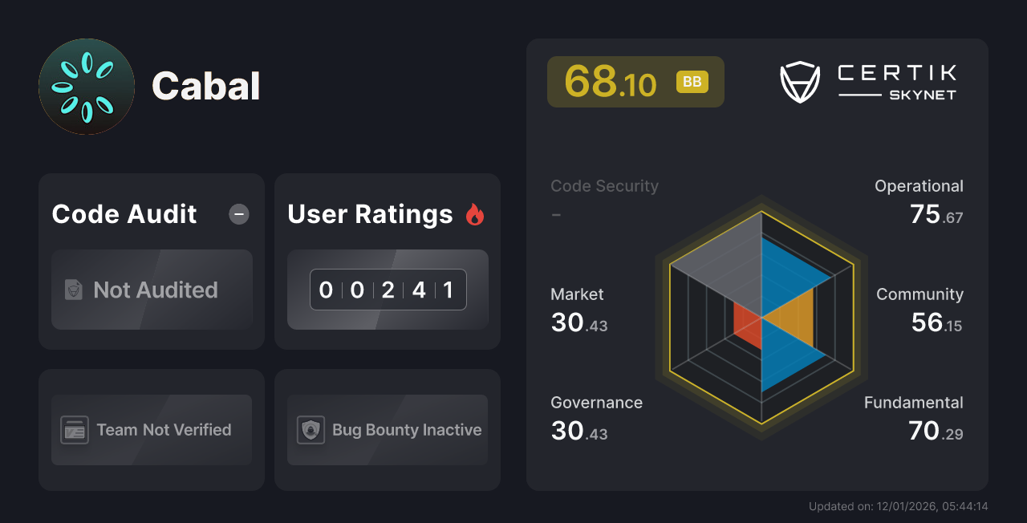1027x523 pixels.
Task: Collapse the Code Audit section via minus button
Action: [238, 214]
